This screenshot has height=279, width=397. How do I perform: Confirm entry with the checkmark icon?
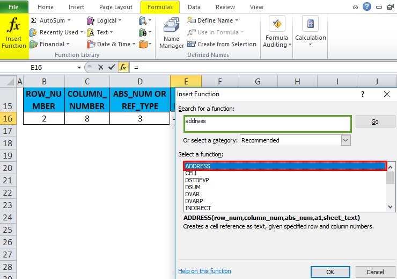point(112,67)
